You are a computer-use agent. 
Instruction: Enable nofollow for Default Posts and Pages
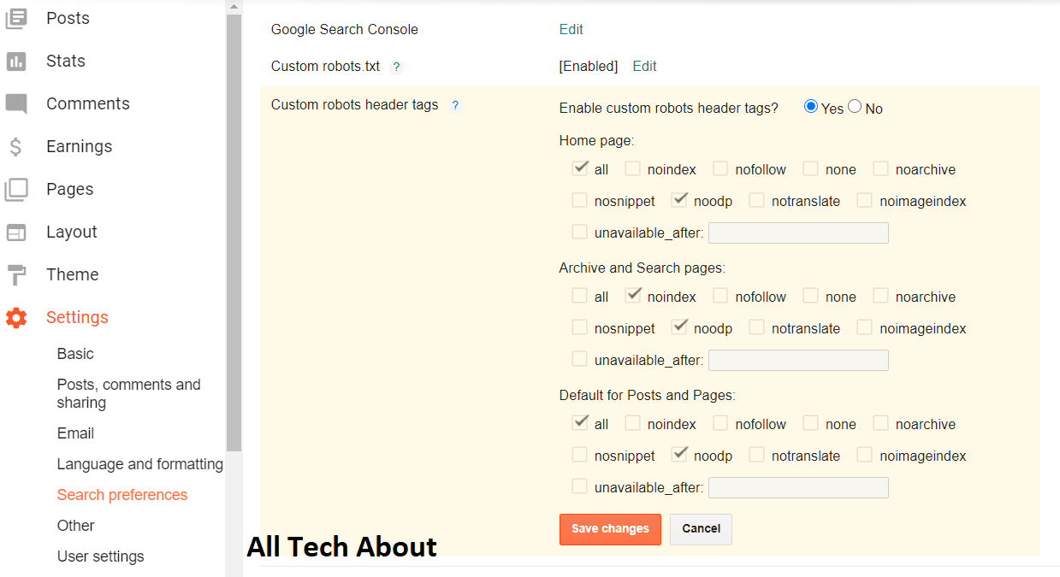pos(720,423)
